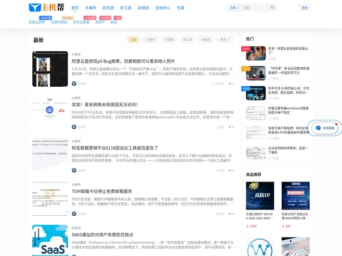Image resolution: width=342 pixels, height=256 pixels.
Task: Click view-count eye icon of 5118 article
Action: coord(230,170)
